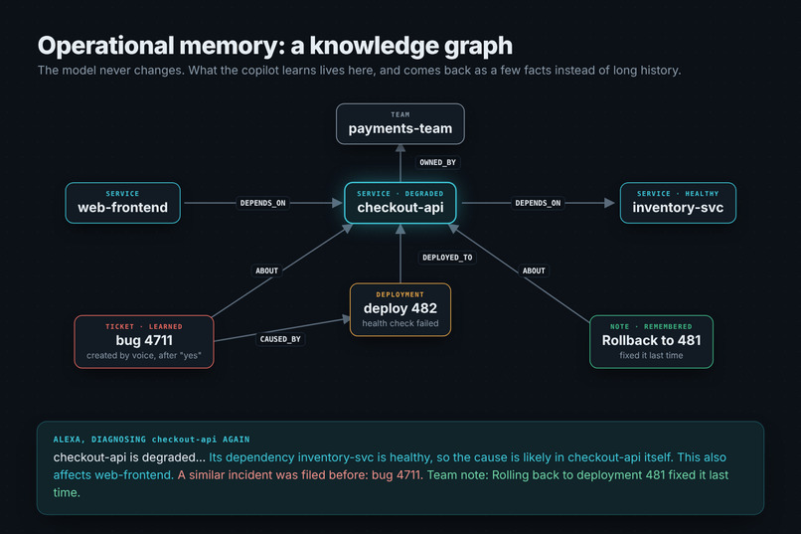Click ABOUT label on Rollback note edge
Screen dimensions: 801x534
[534, 270]
